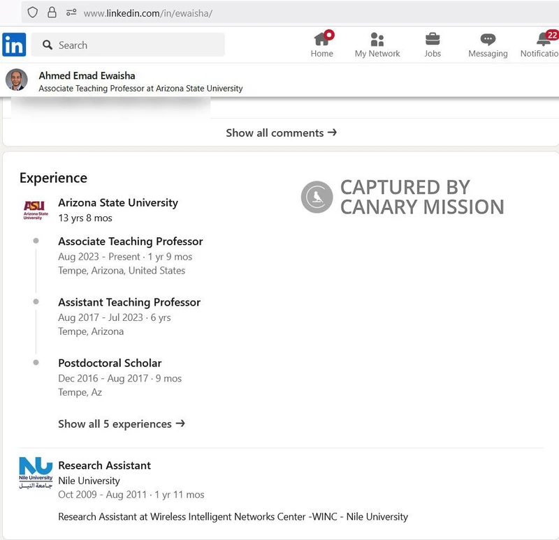Select the Associate Teaching Professor position title

pyautogui.click(x=131, y=241)
